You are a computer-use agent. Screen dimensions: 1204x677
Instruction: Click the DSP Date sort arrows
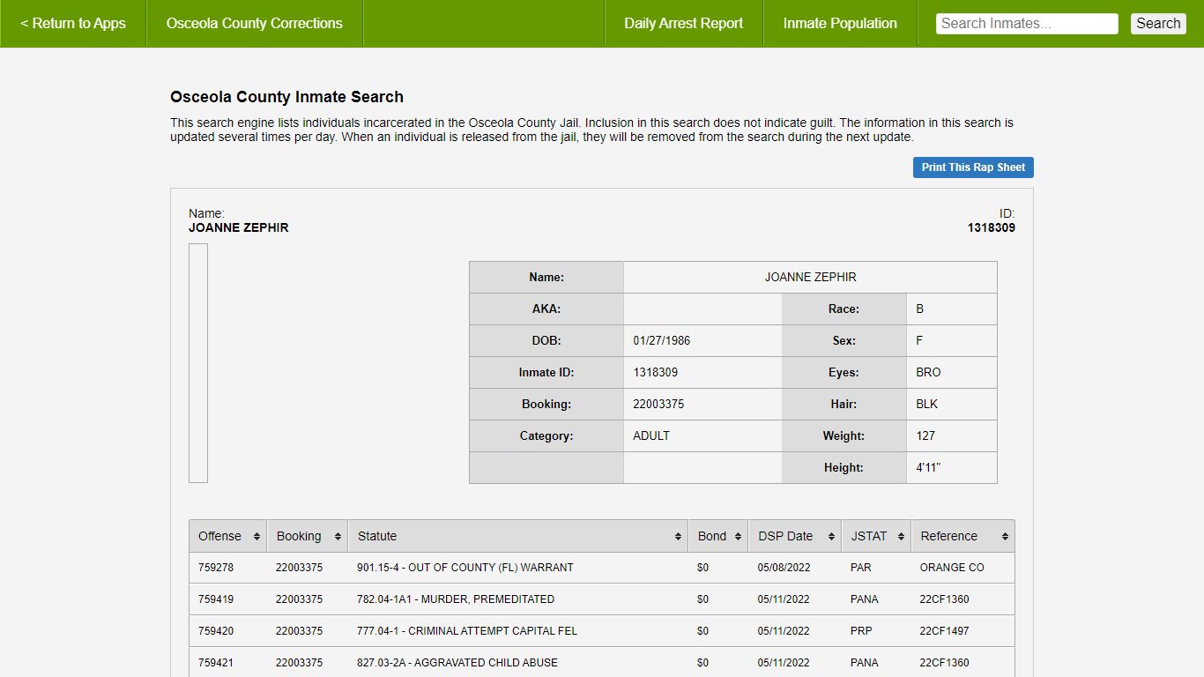(x=831, y=537)
